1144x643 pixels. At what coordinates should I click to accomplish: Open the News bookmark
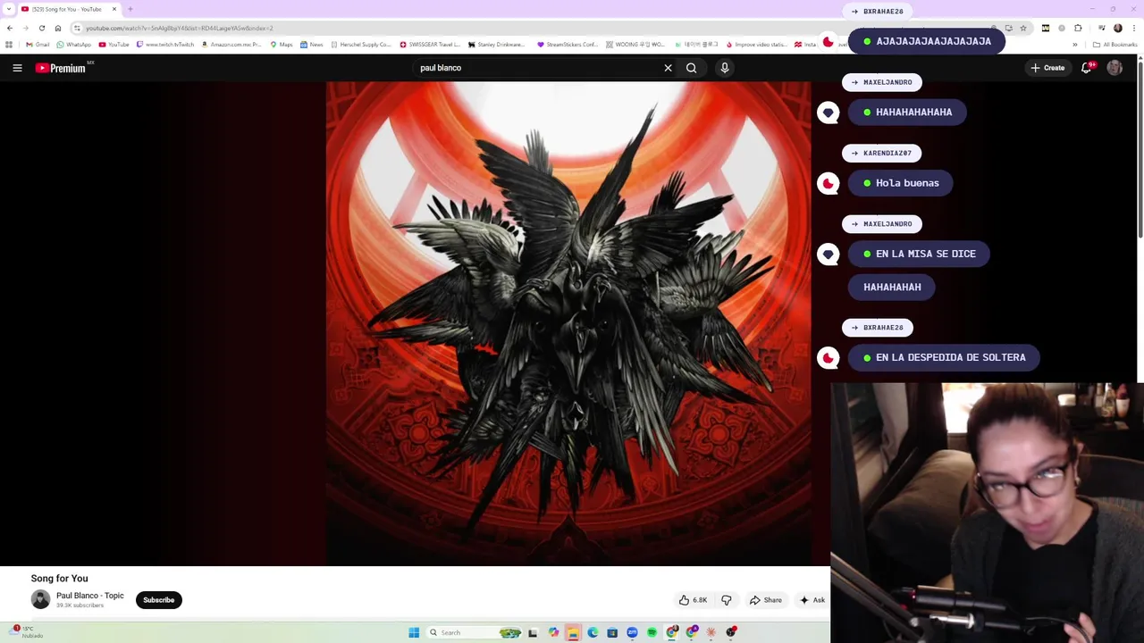[312, 45]
